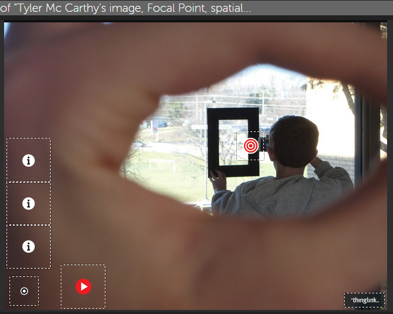
Task: Click the top info tag icon
Action: click(28, 160)
